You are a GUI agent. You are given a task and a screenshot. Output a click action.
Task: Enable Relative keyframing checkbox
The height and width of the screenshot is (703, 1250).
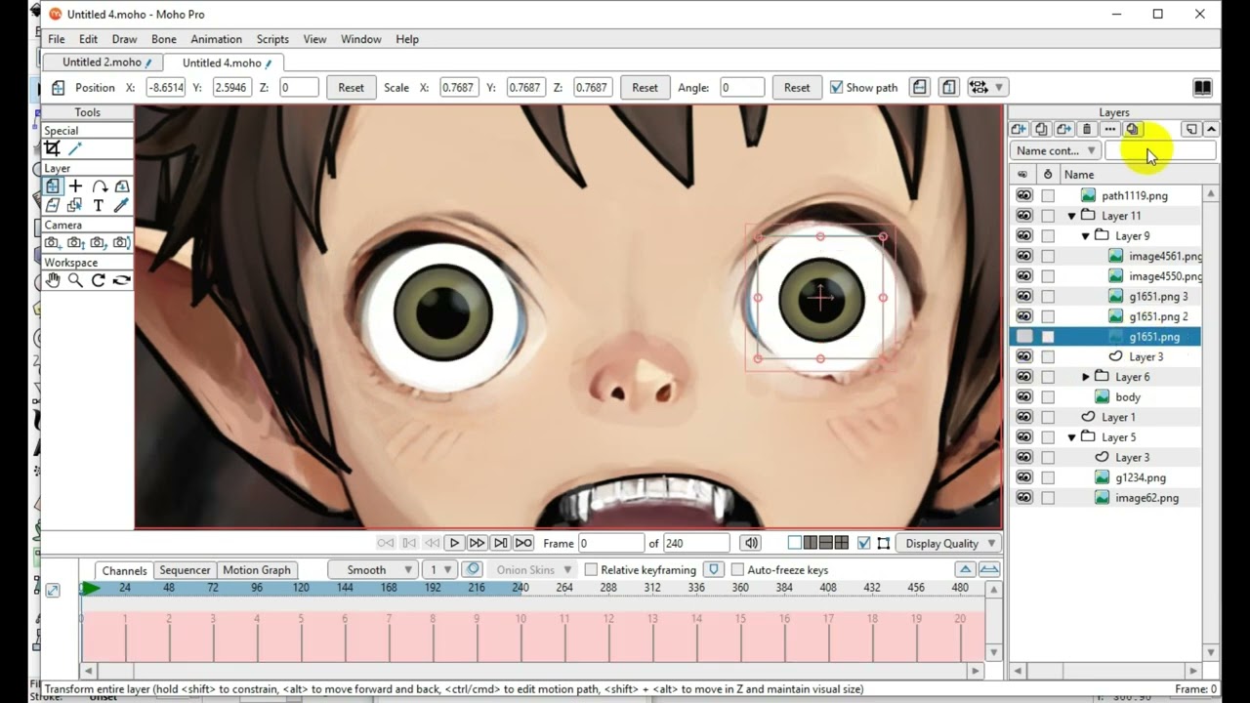[x=591, y=570]
